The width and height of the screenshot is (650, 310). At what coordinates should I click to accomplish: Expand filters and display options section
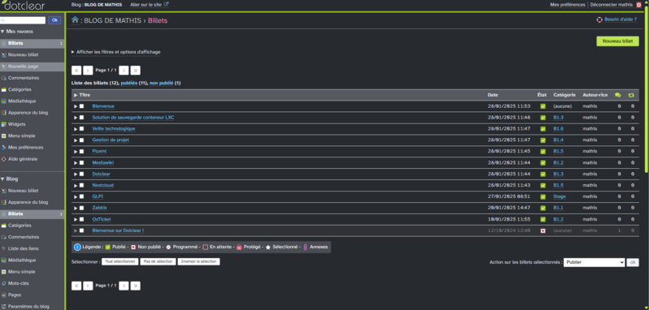[116, 52]
